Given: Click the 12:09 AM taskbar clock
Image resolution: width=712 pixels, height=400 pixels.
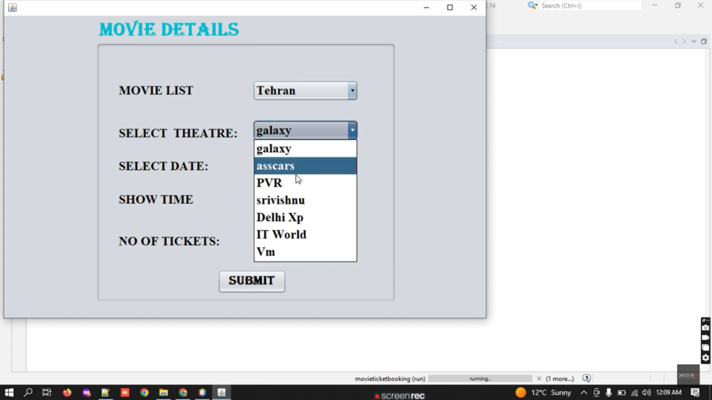Looking at the screenshot, I should (669, 392).
